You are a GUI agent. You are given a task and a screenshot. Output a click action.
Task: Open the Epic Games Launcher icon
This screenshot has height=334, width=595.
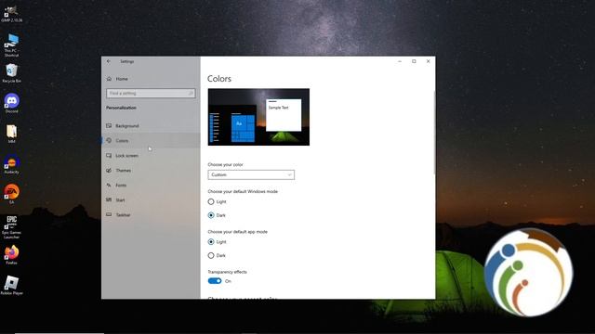coord(11,226)
